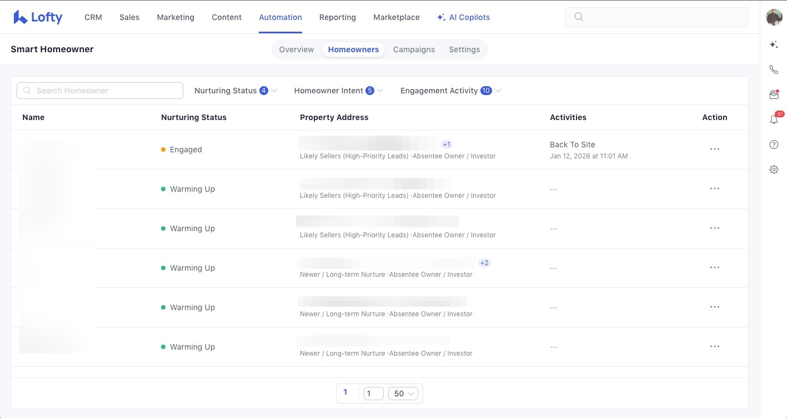The width and height of the screenshot is (787, 418).
Task: Click the page number jump input
Action: tap(373, 394)
